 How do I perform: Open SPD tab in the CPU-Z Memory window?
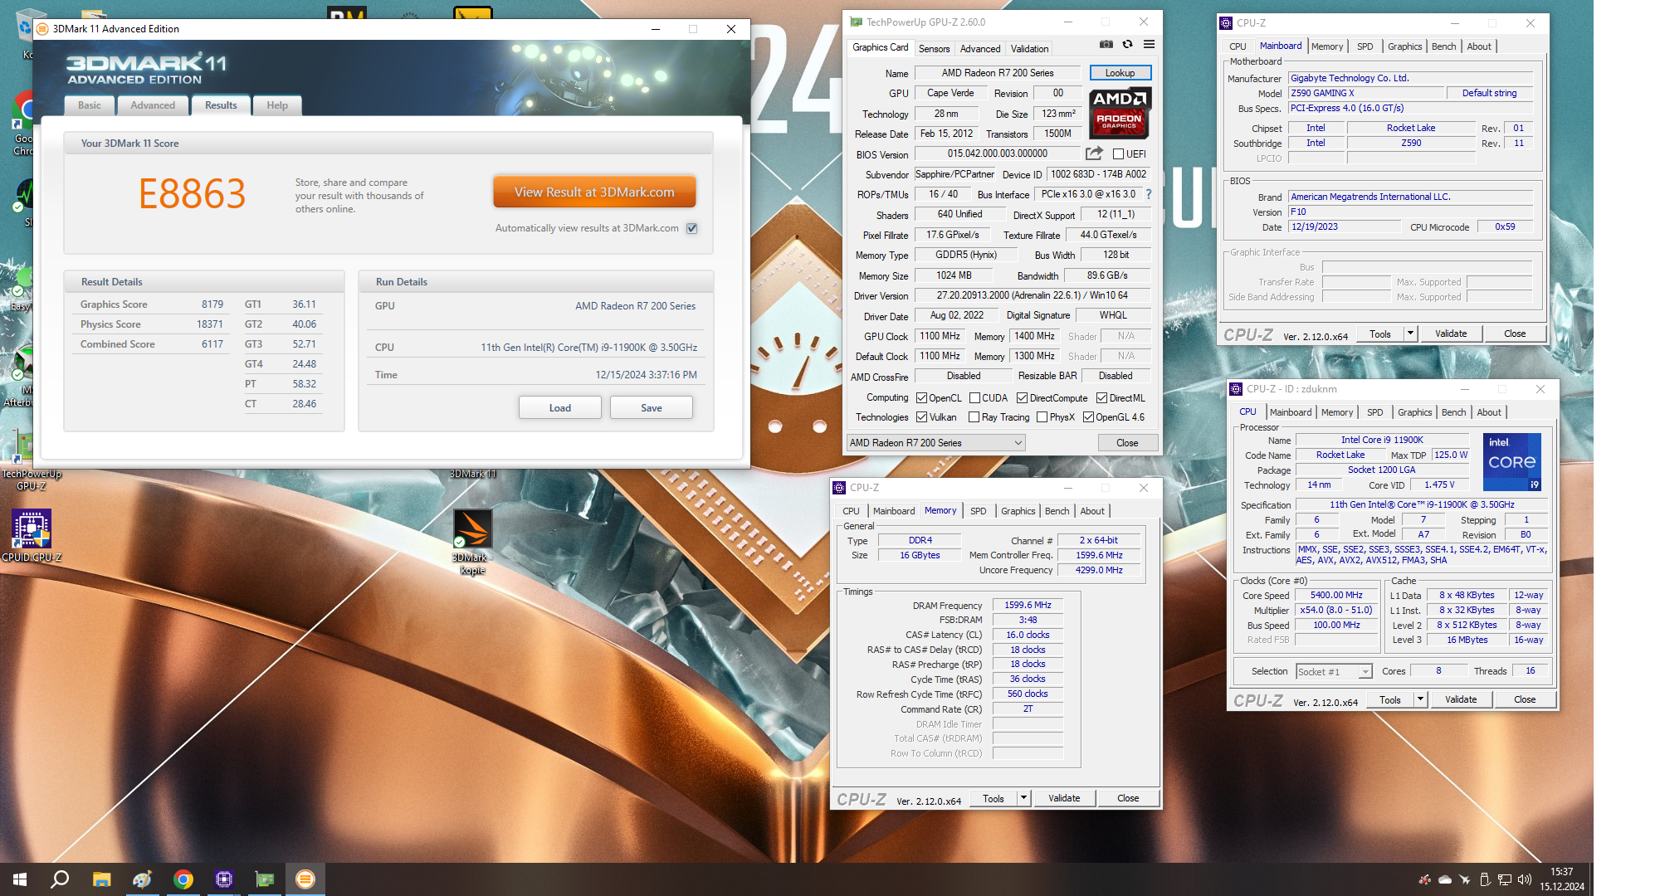(x=979, y=511)
